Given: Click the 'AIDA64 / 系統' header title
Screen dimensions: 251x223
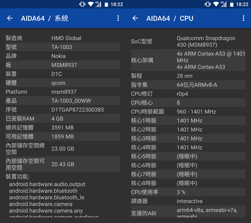Looking at the screenshot, I should coord(45,18).
